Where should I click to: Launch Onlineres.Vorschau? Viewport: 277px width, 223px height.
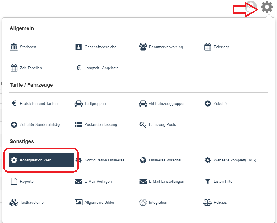[166, 160]
